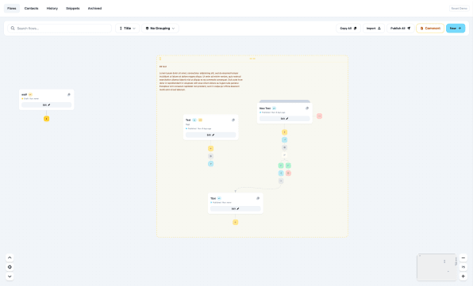The width and height of the screenshot is (473, 286).
Task: Select the white branch node in New Test flow
Action: click(x=284, y=155)
